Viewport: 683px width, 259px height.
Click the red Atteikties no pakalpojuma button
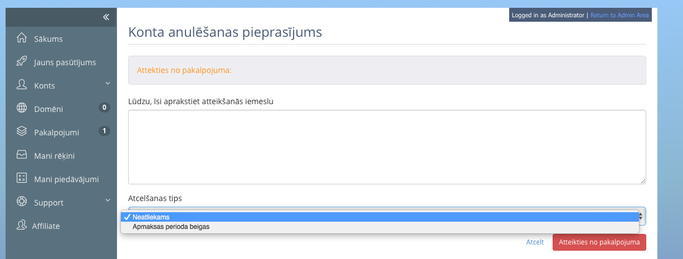click(599, 242)
